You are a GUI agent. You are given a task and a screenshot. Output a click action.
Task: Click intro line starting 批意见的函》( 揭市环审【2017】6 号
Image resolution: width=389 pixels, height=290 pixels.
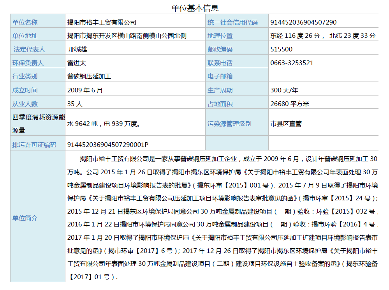pos(222,251)
